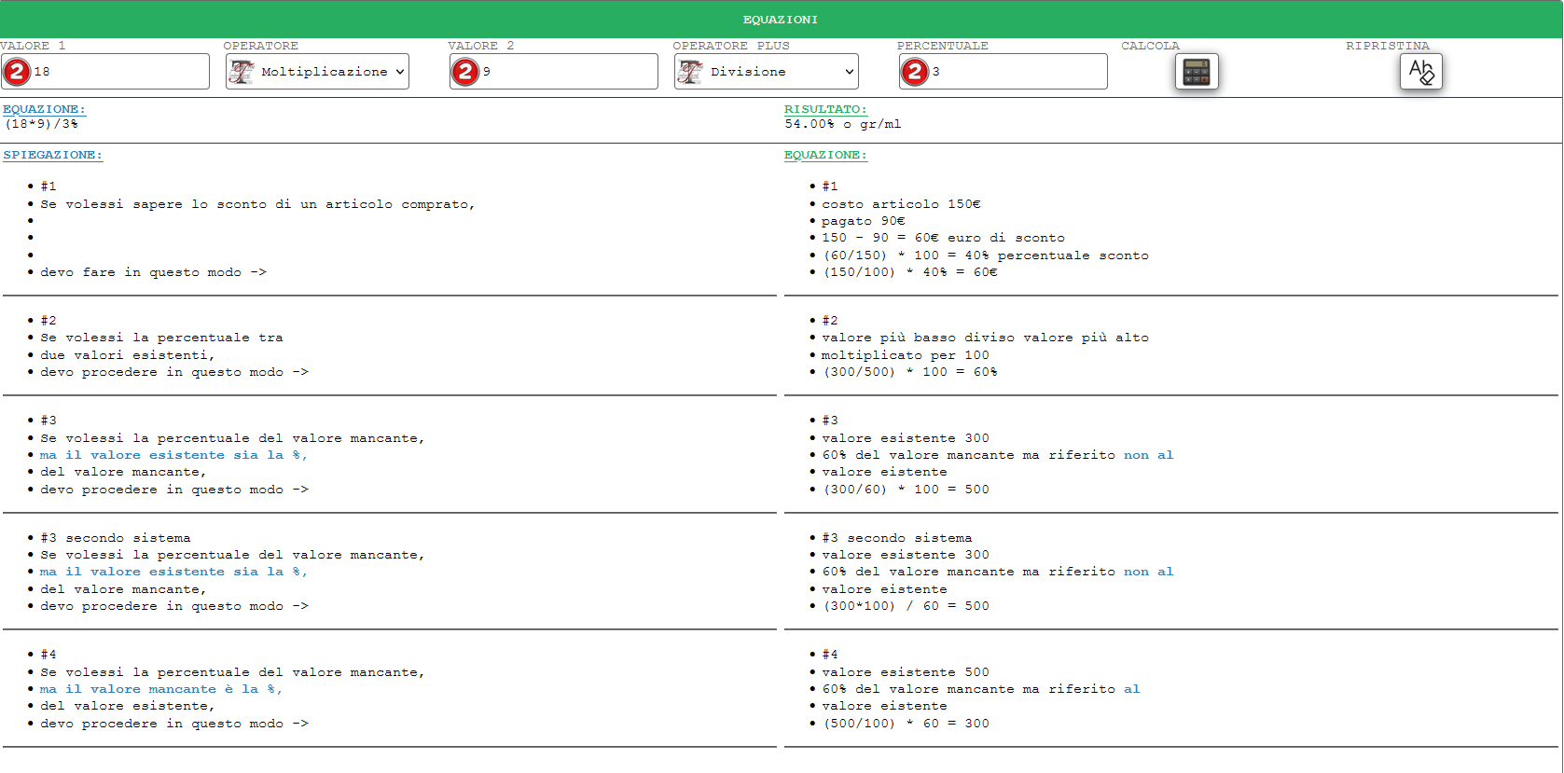This screenshot has height=773, width=1564.
Task: Click the math icon beside Moltiplicazione
Action: tap(242, 72)
